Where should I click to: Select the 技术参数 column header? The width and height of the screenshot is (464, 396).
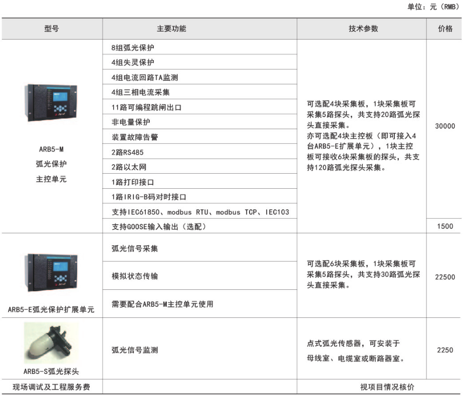coord(363,29)
